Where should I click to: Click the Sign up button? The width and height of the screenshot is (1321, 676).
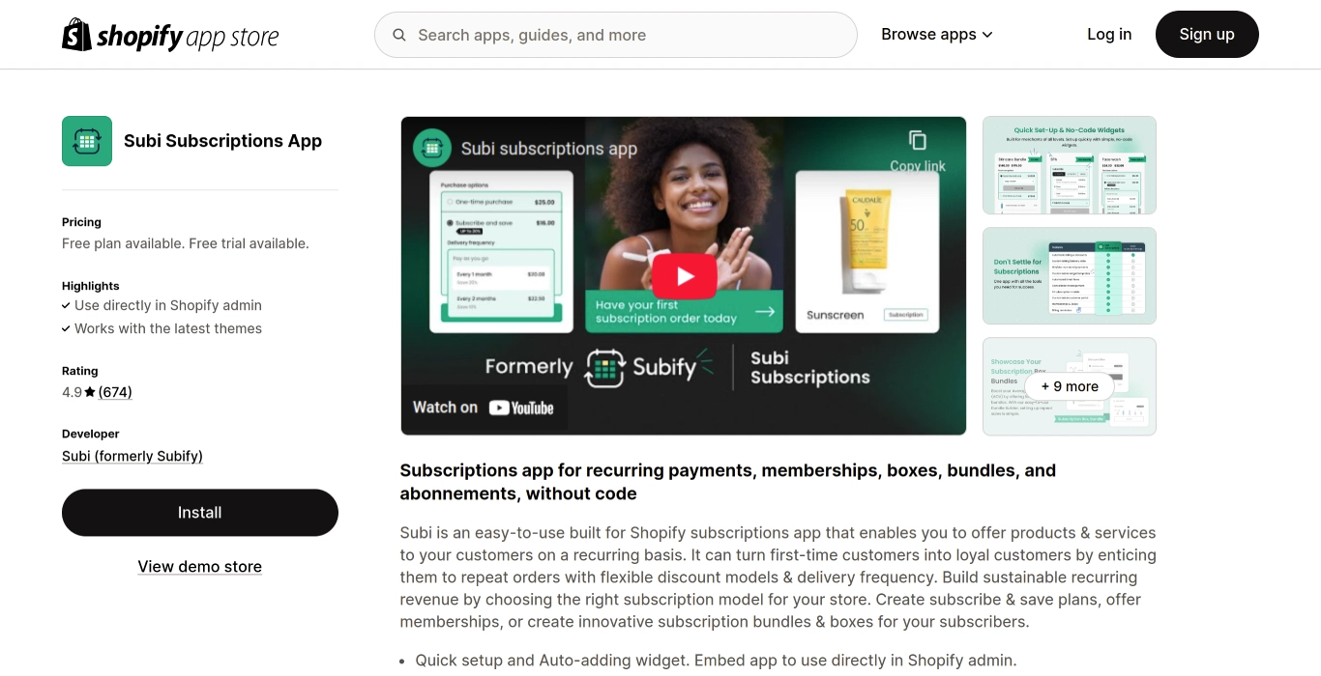pos(1207,35)
